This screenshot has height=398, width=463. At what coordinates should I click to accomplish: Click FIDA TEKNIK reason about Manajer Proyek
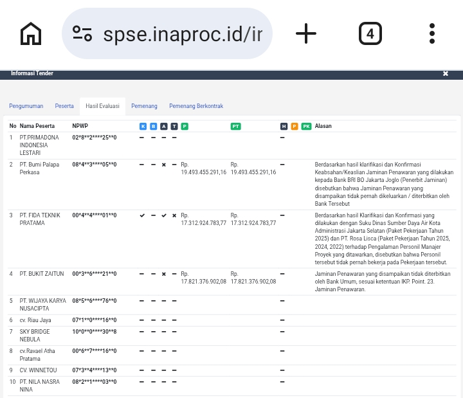pyautogui.click(x=383, y=239)
